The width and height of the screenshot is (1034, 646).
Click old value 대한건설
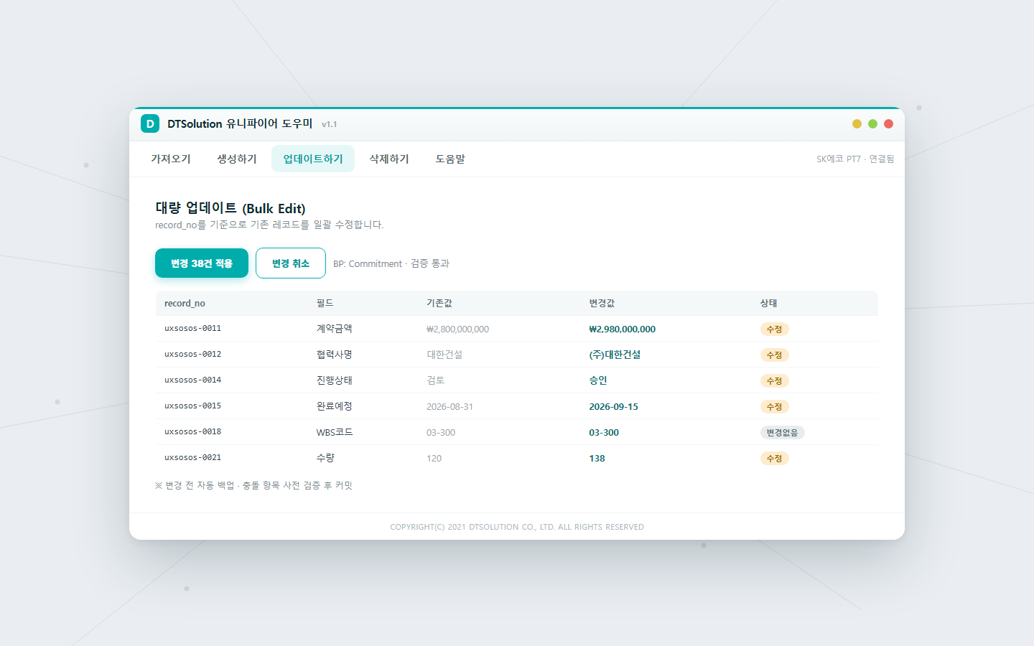coord(444,355)
